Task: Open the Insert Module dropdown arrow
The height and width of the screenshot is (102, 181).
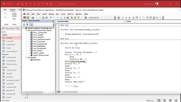Action: coord(30,18)
